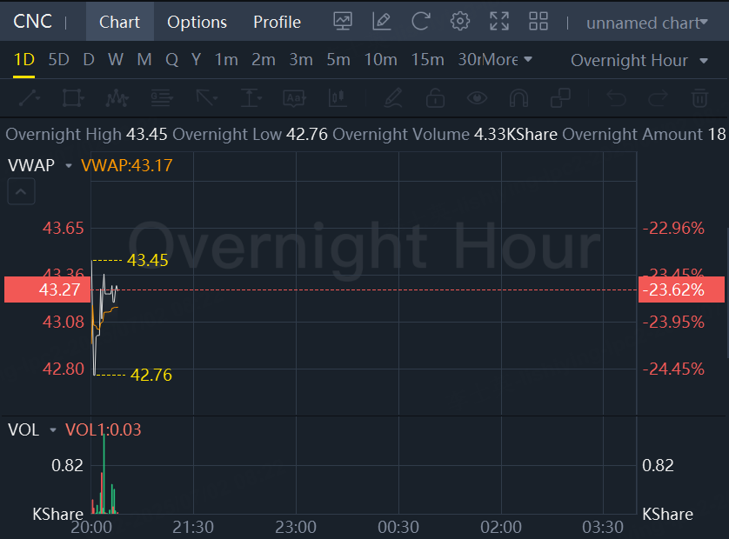Screen dimensions: 729x539
Task: Click the fullscreen expand icon
Action: click(499, 22)
